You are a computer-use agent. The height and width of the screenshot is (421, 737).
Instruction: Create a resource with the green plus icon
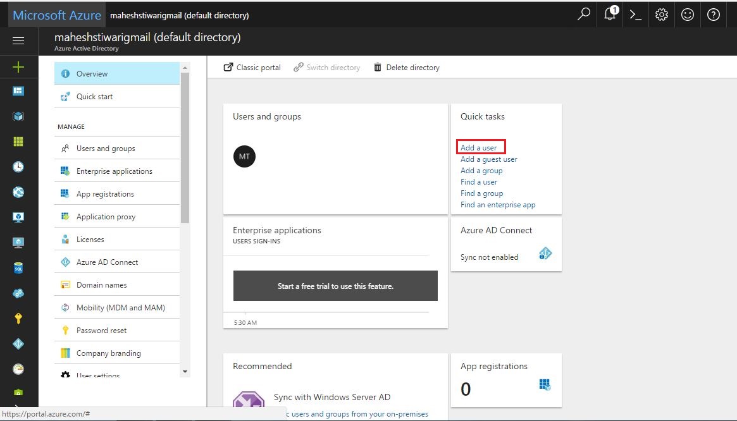click(x=18, y=66)
